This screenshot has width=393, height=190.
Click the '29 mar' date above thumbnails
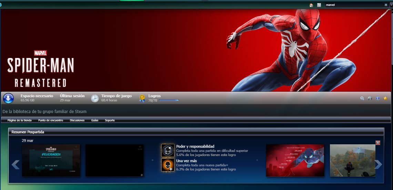point(28,141)
